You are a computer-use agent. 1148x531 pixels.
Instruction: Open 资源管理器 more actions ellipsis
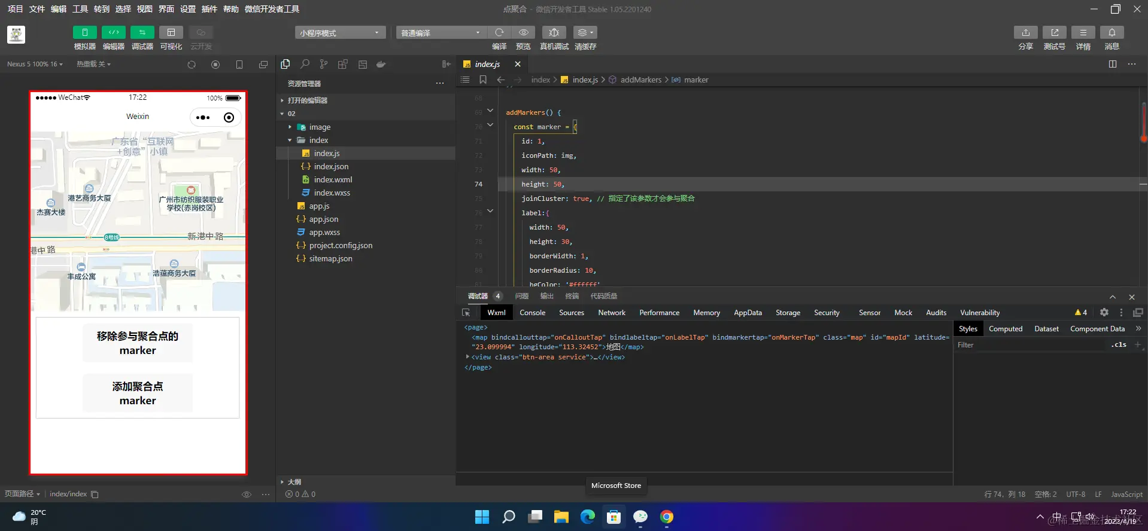coord(440,83)
